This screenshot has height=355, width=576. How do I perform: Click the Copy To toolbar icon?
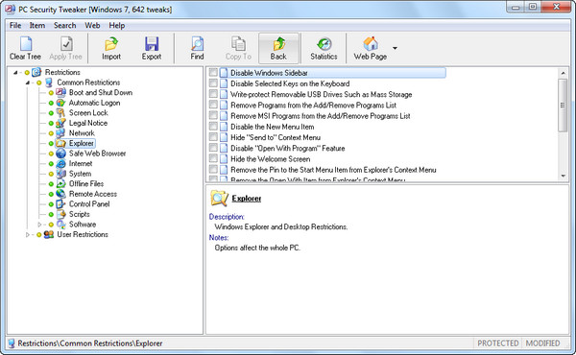click(238, 44)
